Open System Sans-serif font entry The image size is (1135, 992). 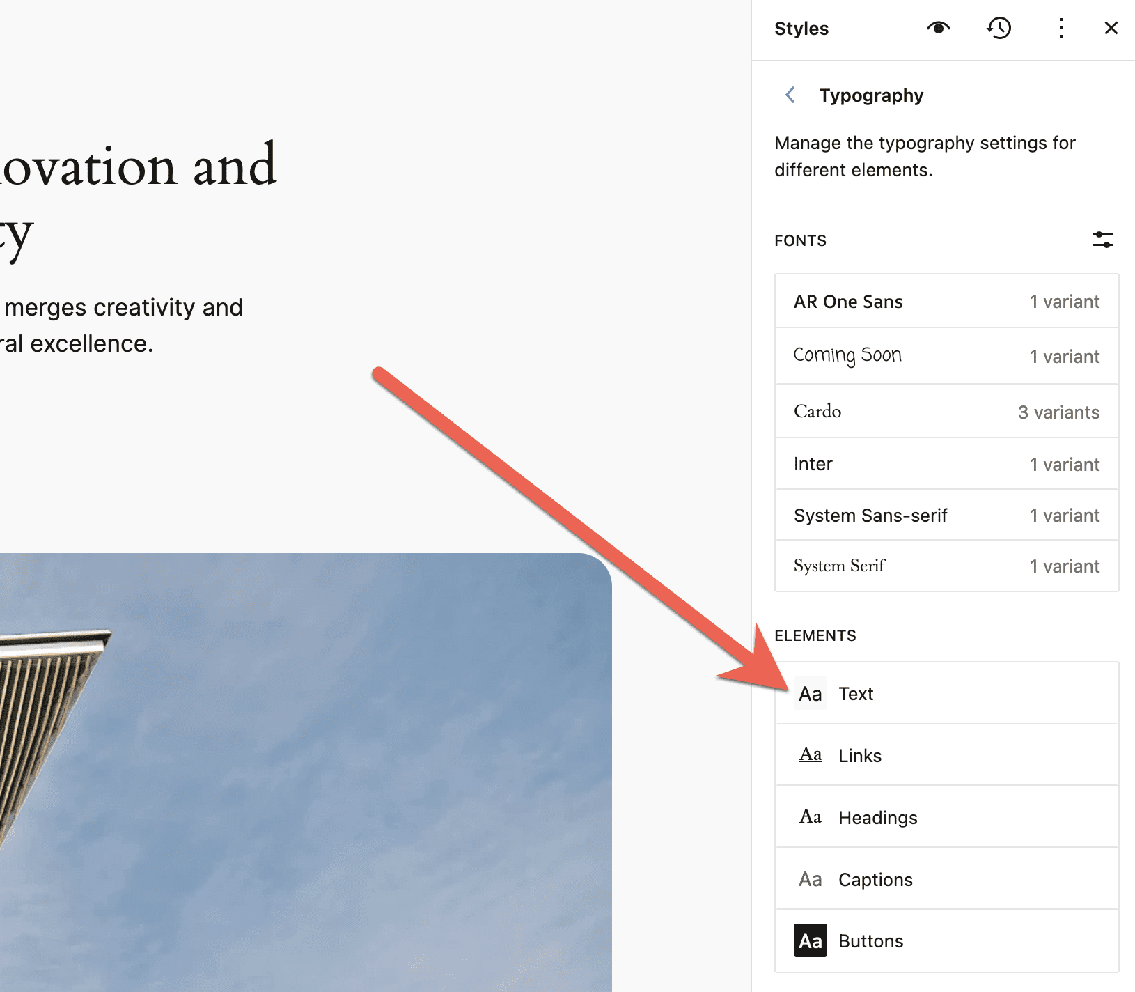click(946, 516)
